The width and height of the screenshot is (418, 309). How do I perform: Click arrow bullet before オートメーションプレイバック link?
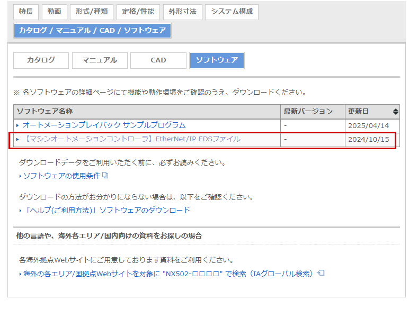point(17,126)
